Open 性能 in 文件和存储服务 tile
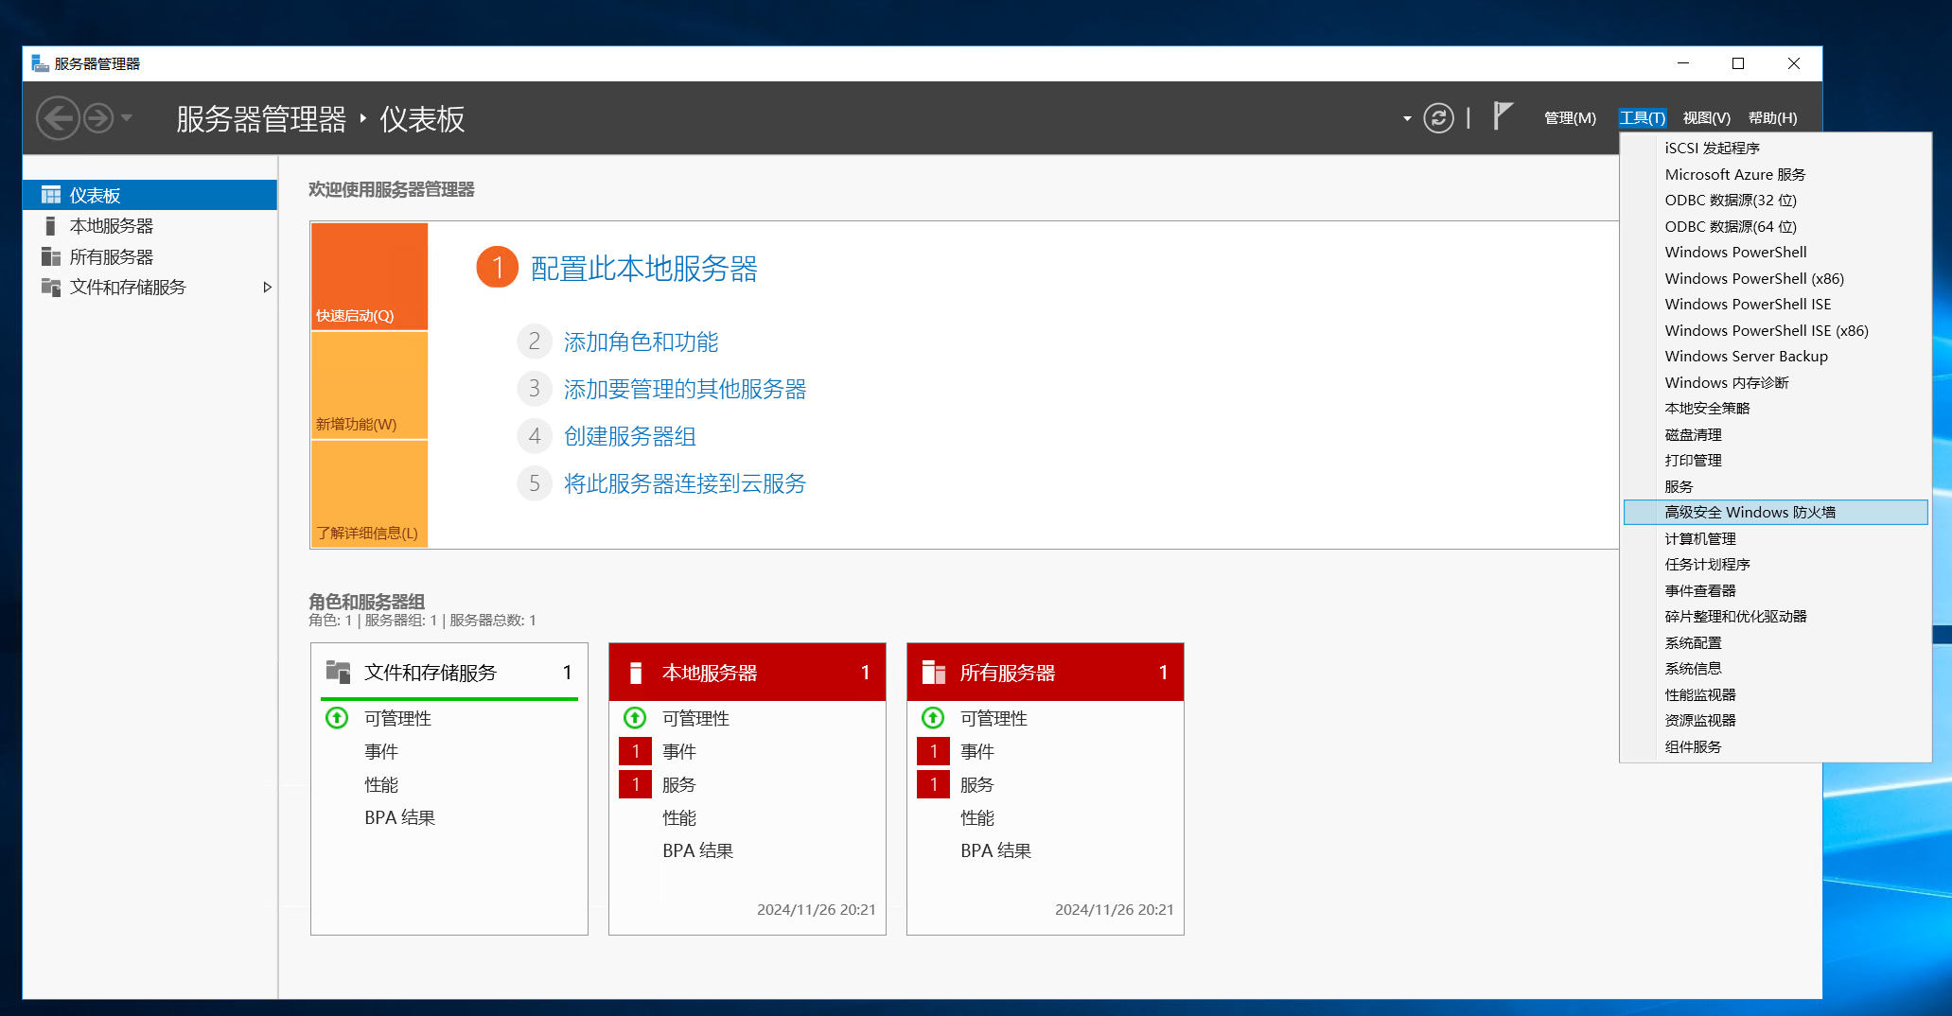1952x1016 pixels. tap(381, 784)
